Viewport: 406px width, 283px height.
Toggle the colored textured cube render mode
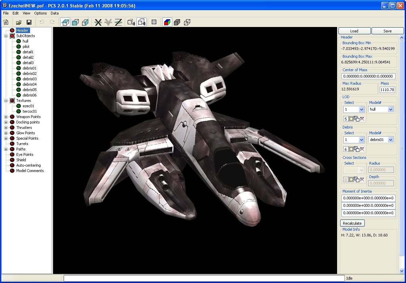click(x=167, y=22)
